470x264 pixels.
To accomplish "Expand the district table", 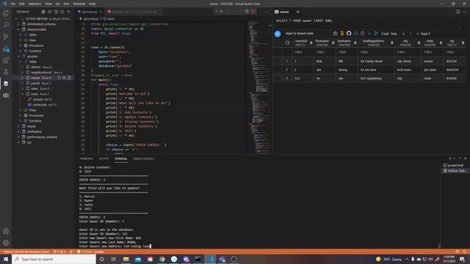I will point(23,67).
